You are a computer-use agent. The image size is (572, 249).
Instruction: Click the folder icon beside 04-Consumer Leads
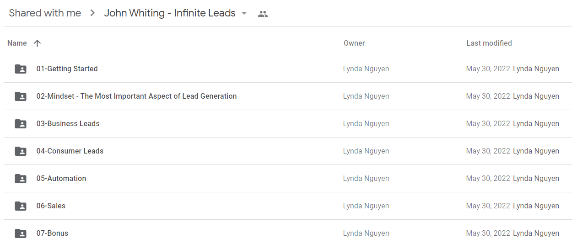[21, 151]
